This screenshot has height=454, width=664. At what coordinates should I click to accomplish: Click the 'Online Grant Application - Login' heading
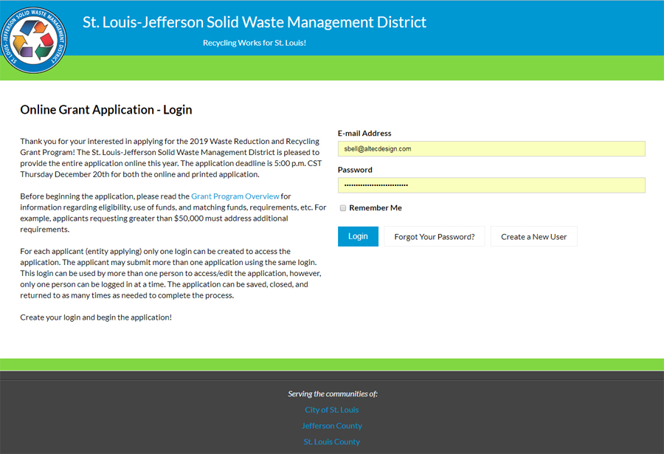tap(106, 110)
